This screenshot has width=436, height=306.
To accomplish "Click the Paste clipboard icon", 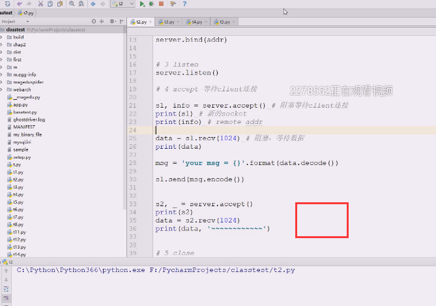I will pos(60,4).
